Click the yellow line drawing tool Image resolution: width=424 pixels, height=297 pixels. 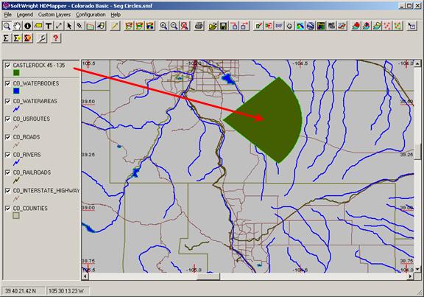point(115,26)
